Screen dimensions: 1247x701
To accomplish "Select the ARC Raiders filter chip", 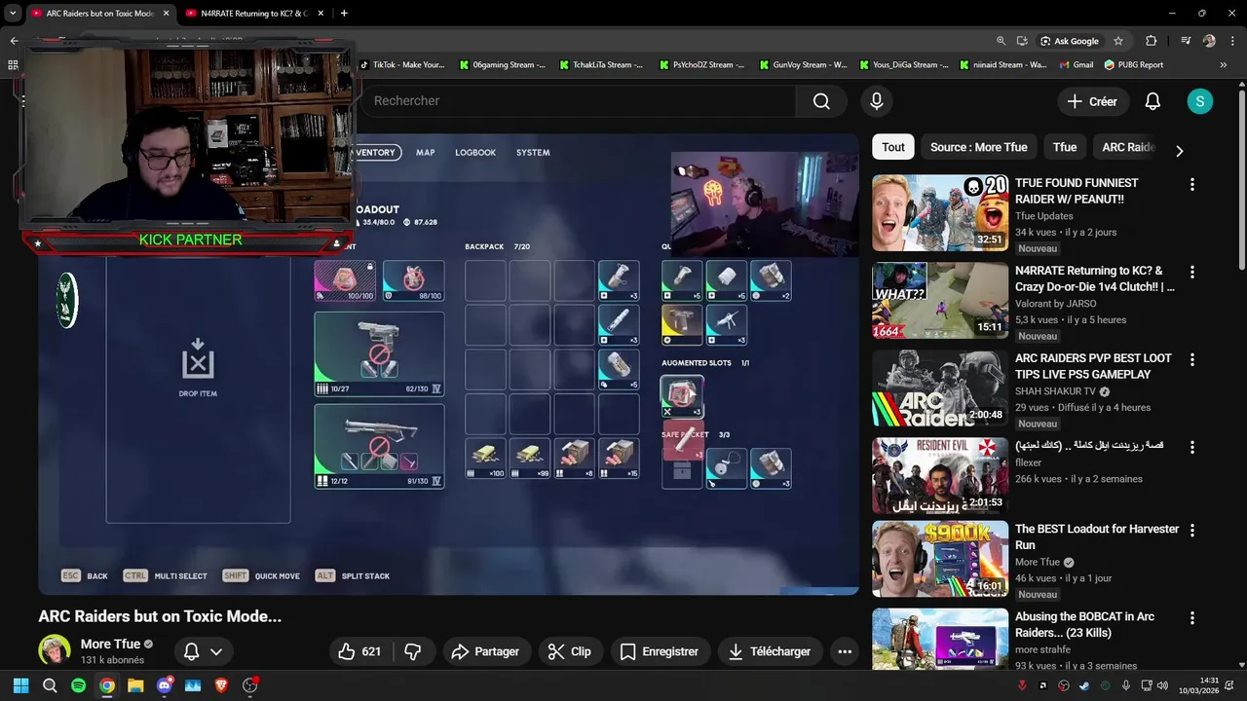I will point(1128,147).
